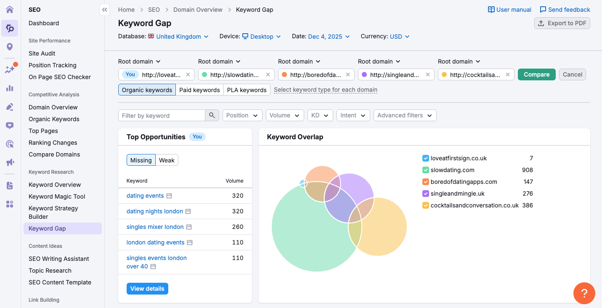Focus the Filter by keyword input

tap(162, 115)
